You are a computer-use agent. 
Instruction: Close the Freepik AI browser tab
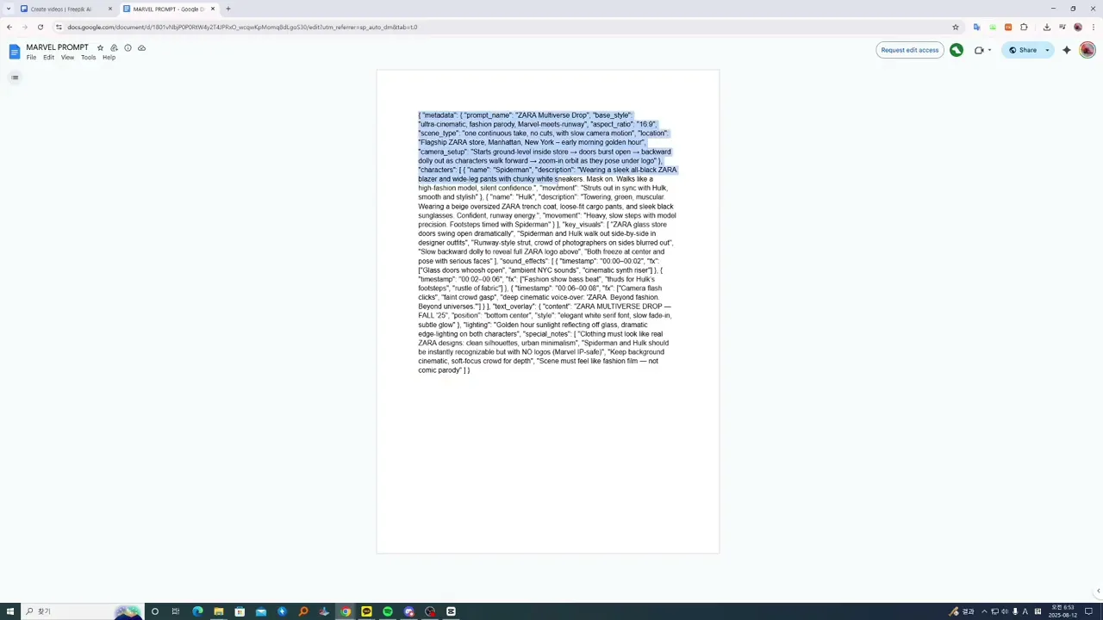point(109,9)
